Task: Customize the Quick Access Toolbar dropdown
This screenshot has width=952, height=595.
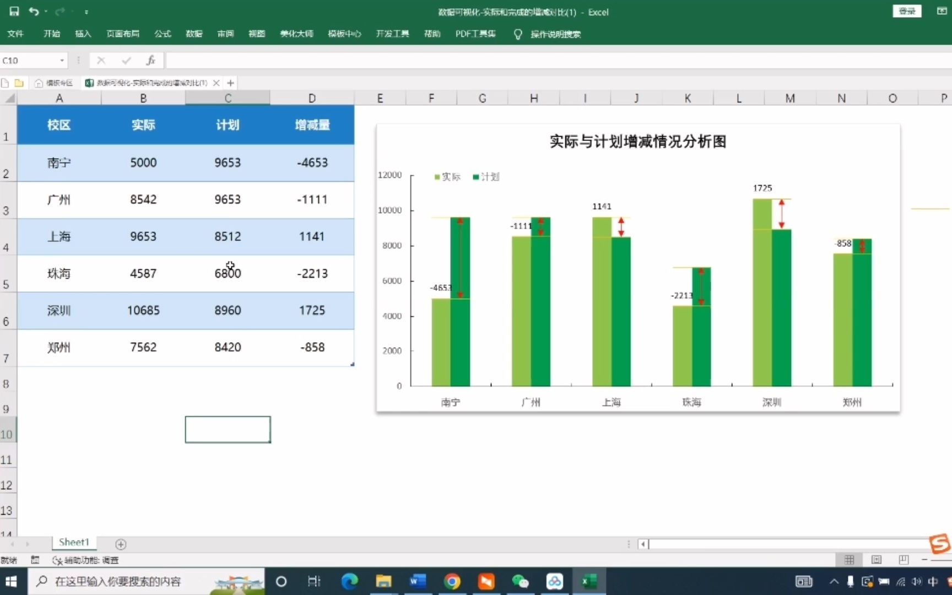Action: 86,12
